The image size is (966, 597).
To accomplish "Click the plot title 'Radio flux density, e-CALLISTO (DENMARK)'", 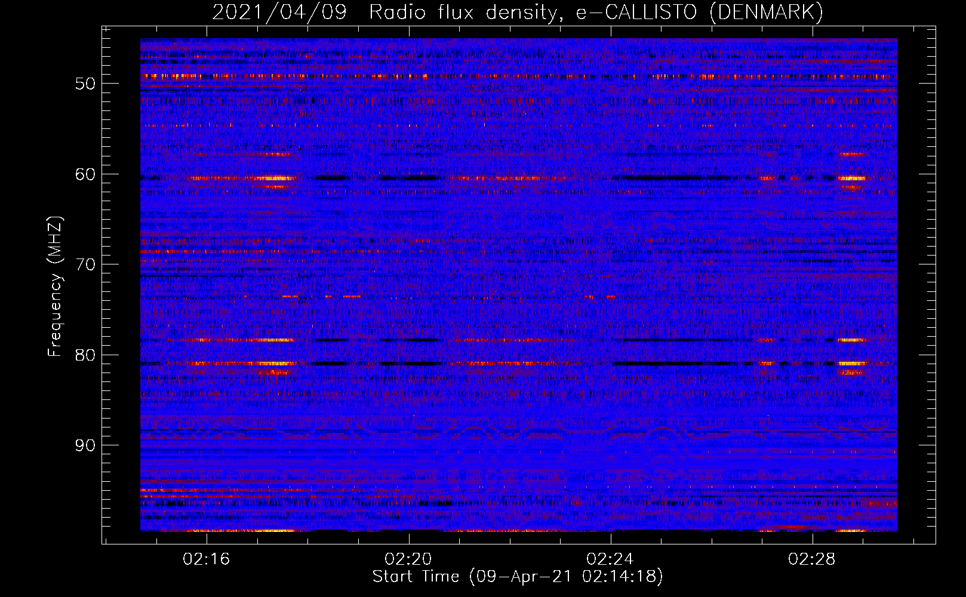I will (596, 13).
